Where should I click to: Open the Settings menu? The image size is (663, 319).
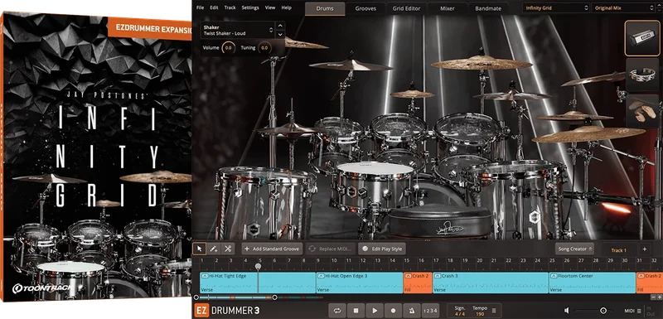pos(250,7)
